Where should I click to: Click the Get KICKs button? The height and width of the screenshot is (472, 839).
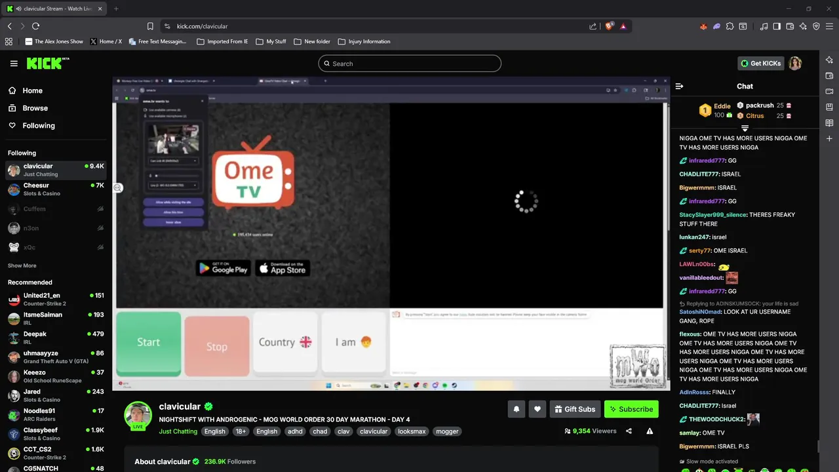[760, 64]
